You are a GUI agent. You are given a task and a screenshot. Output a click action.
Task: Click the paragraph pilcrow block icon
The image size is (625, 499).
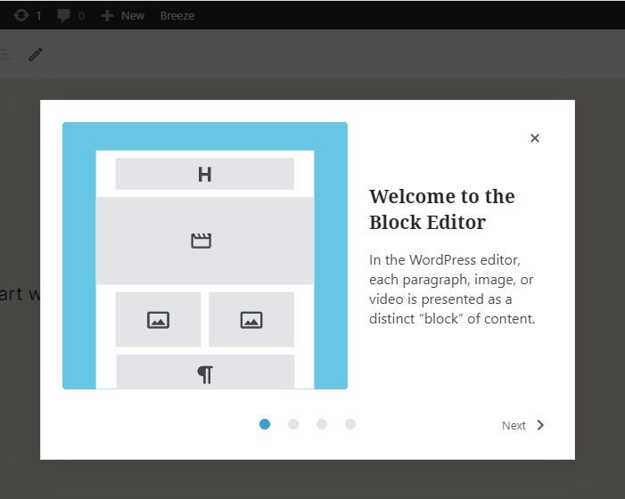[x=205, y=374]
